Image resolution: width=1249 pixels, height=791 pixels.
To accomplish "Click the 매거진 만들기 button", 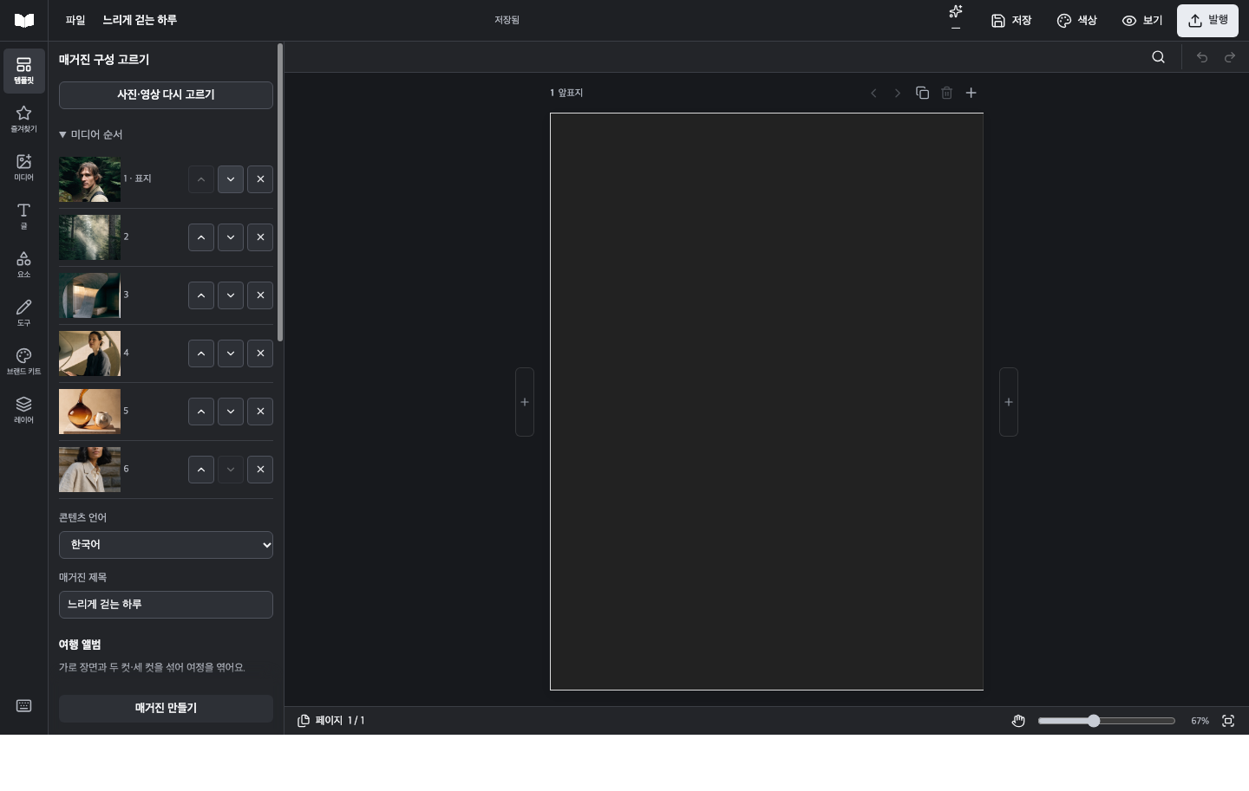I will (x=166, y=709).
